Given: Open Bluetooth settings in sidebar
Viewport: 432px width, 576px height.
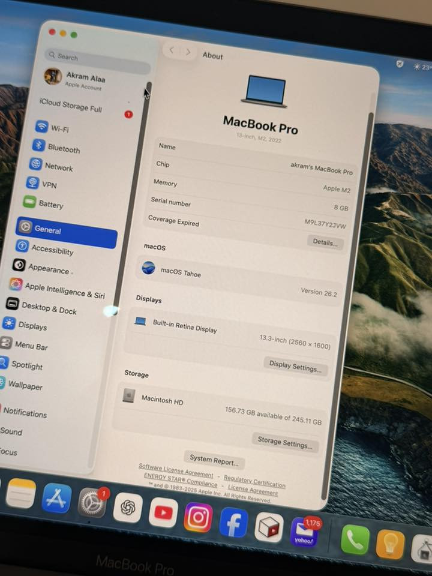Looking at the screenshot, I should [x=56, y=146].
